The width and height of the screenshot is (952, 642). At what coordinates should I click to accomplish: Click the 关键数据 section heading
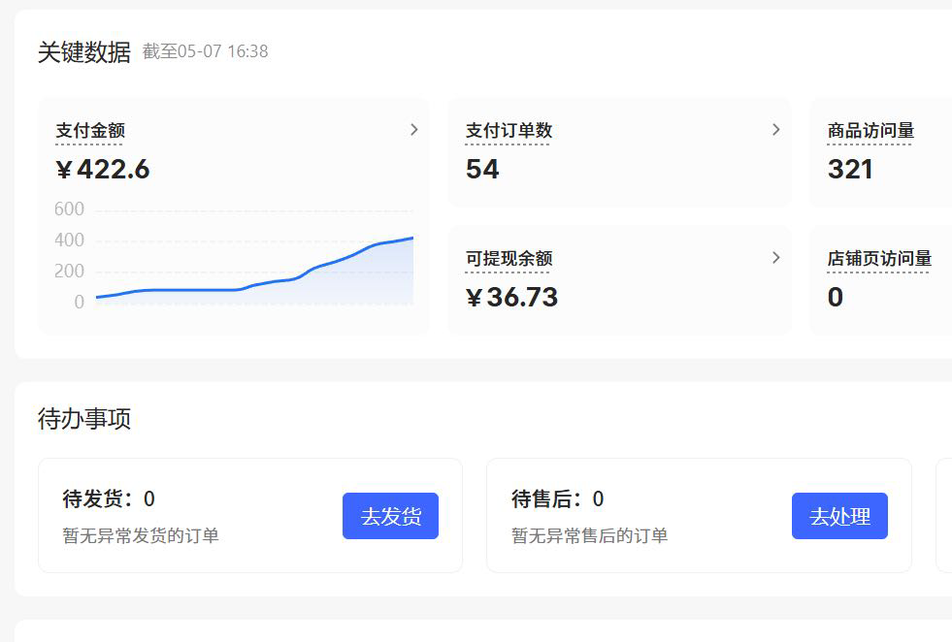tap(83, 52)
